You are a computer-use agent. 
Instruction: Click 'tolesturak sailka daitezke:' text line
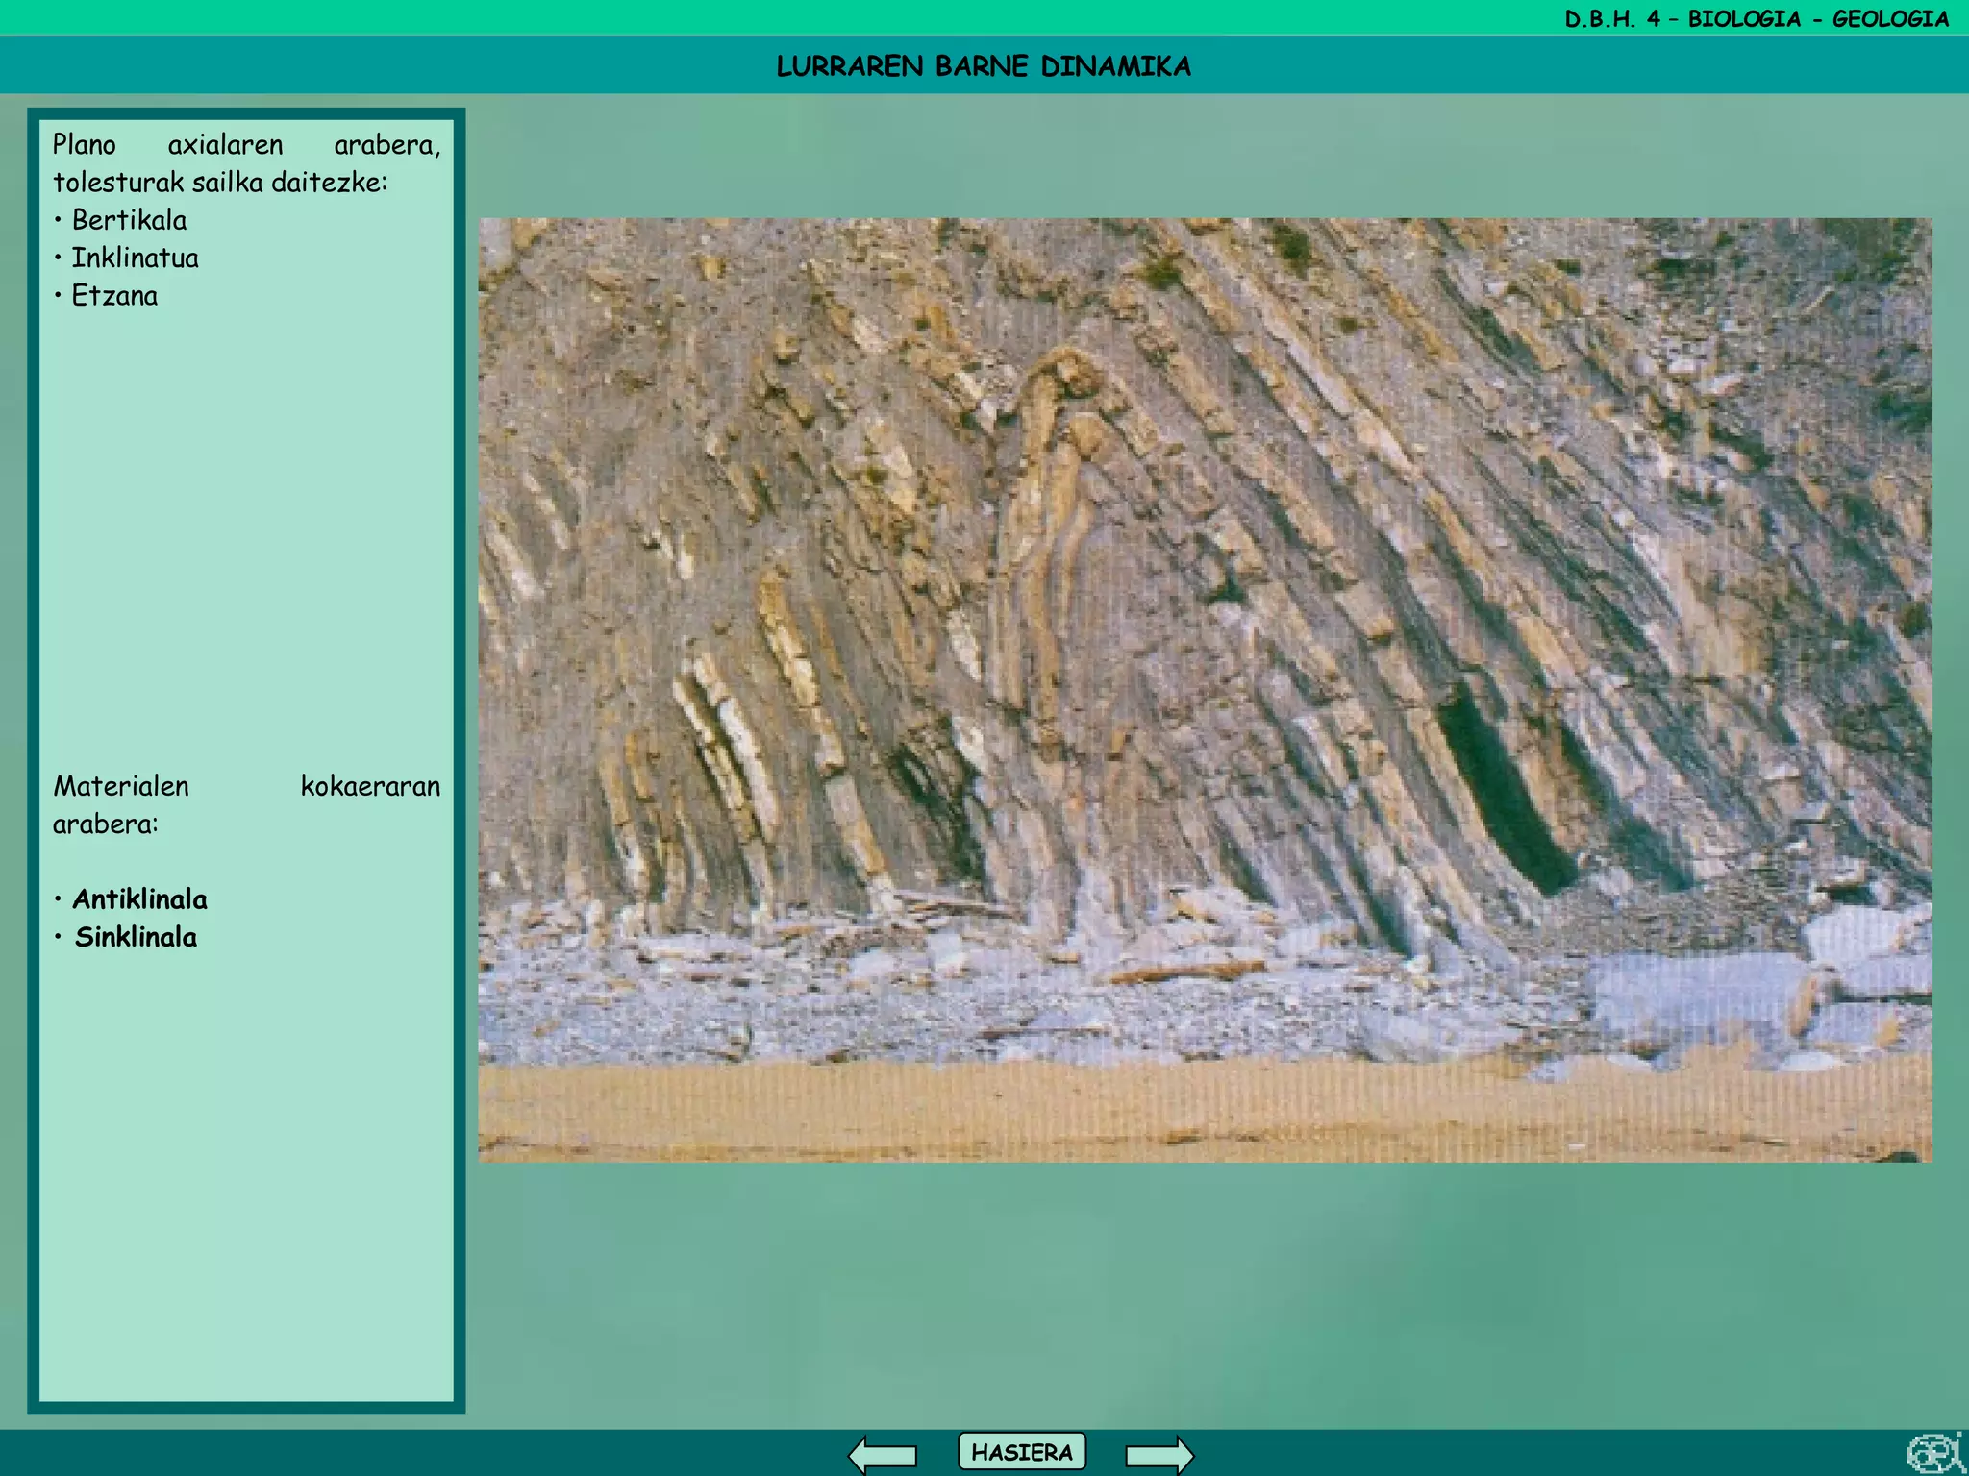(x=220, y=183)
